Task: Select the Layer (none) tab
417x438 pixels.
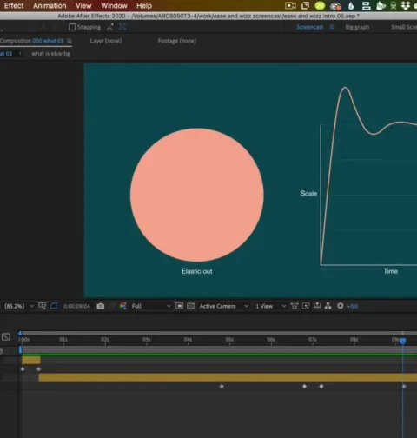Action: pyautogui.click(x=106, y=41)
